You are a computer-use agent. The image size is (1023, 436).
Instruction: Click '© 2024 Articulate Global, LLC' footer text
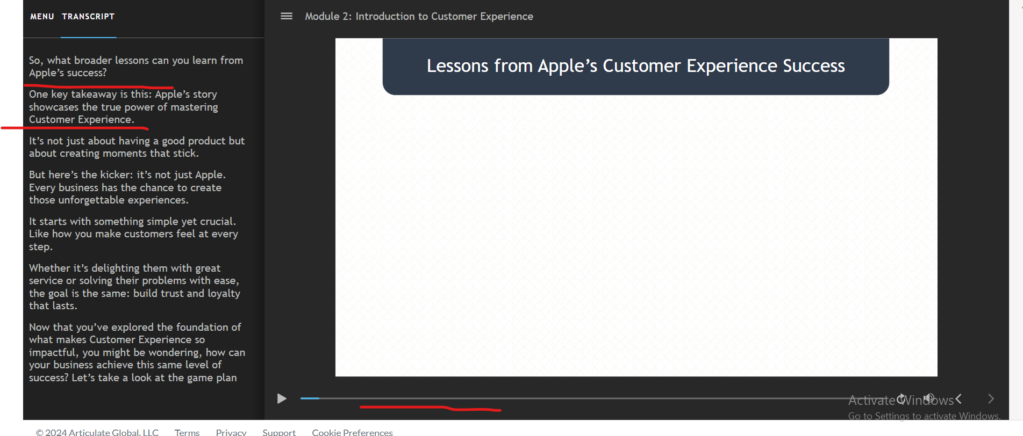(97, 432)
